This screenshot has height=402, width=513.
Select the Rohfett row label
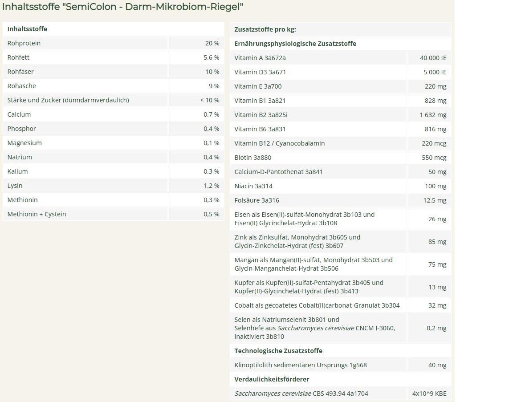(18, 57)
